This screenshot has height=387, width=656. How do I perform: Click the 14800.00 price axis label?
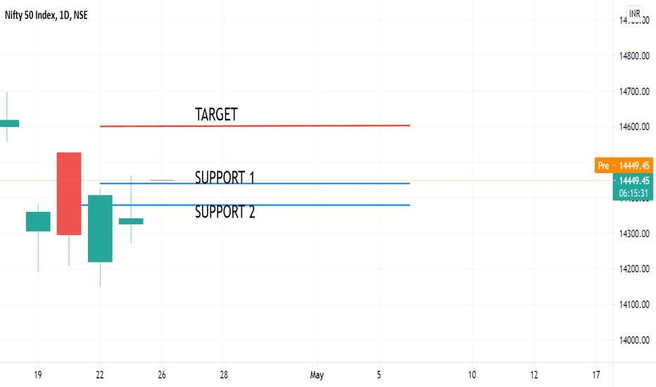(x=634, y=56)
